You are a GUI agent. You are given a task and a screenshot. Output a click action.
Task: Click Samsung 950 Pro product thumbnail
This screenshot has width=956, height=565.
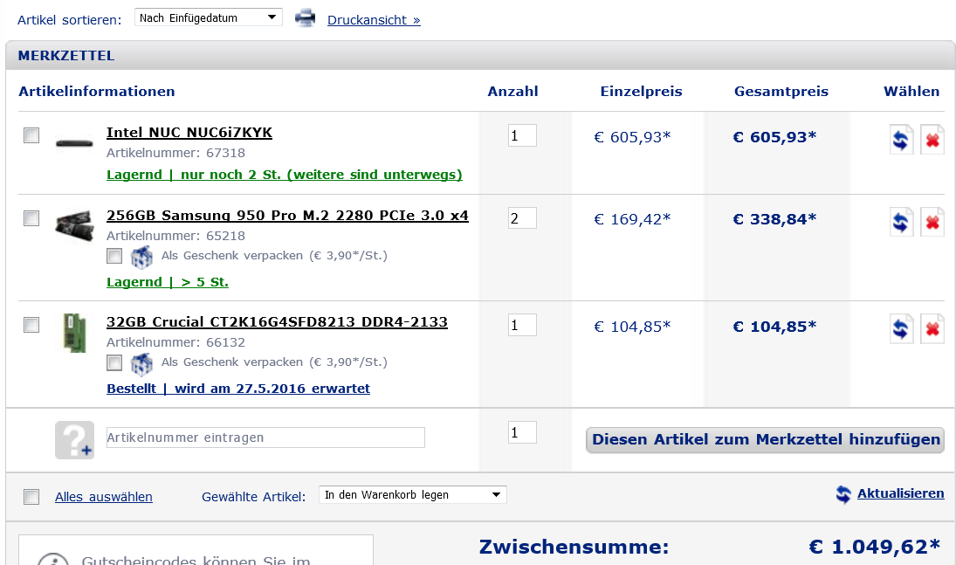coord(74,226)
